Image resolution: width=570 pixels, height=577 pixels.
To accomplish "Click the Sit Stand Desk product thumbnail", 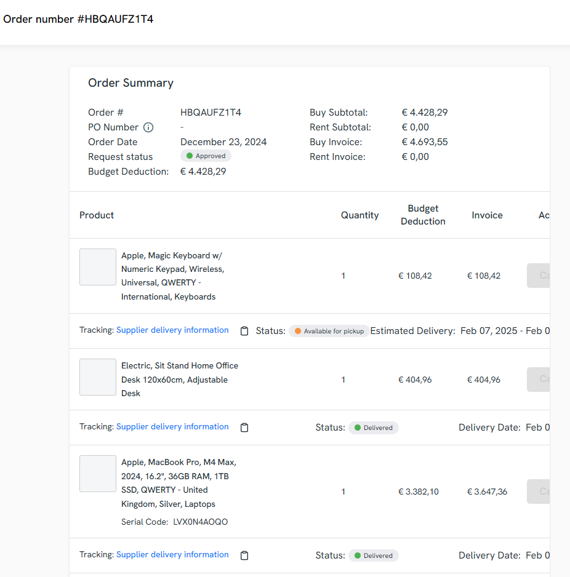I will click(98, 377).
